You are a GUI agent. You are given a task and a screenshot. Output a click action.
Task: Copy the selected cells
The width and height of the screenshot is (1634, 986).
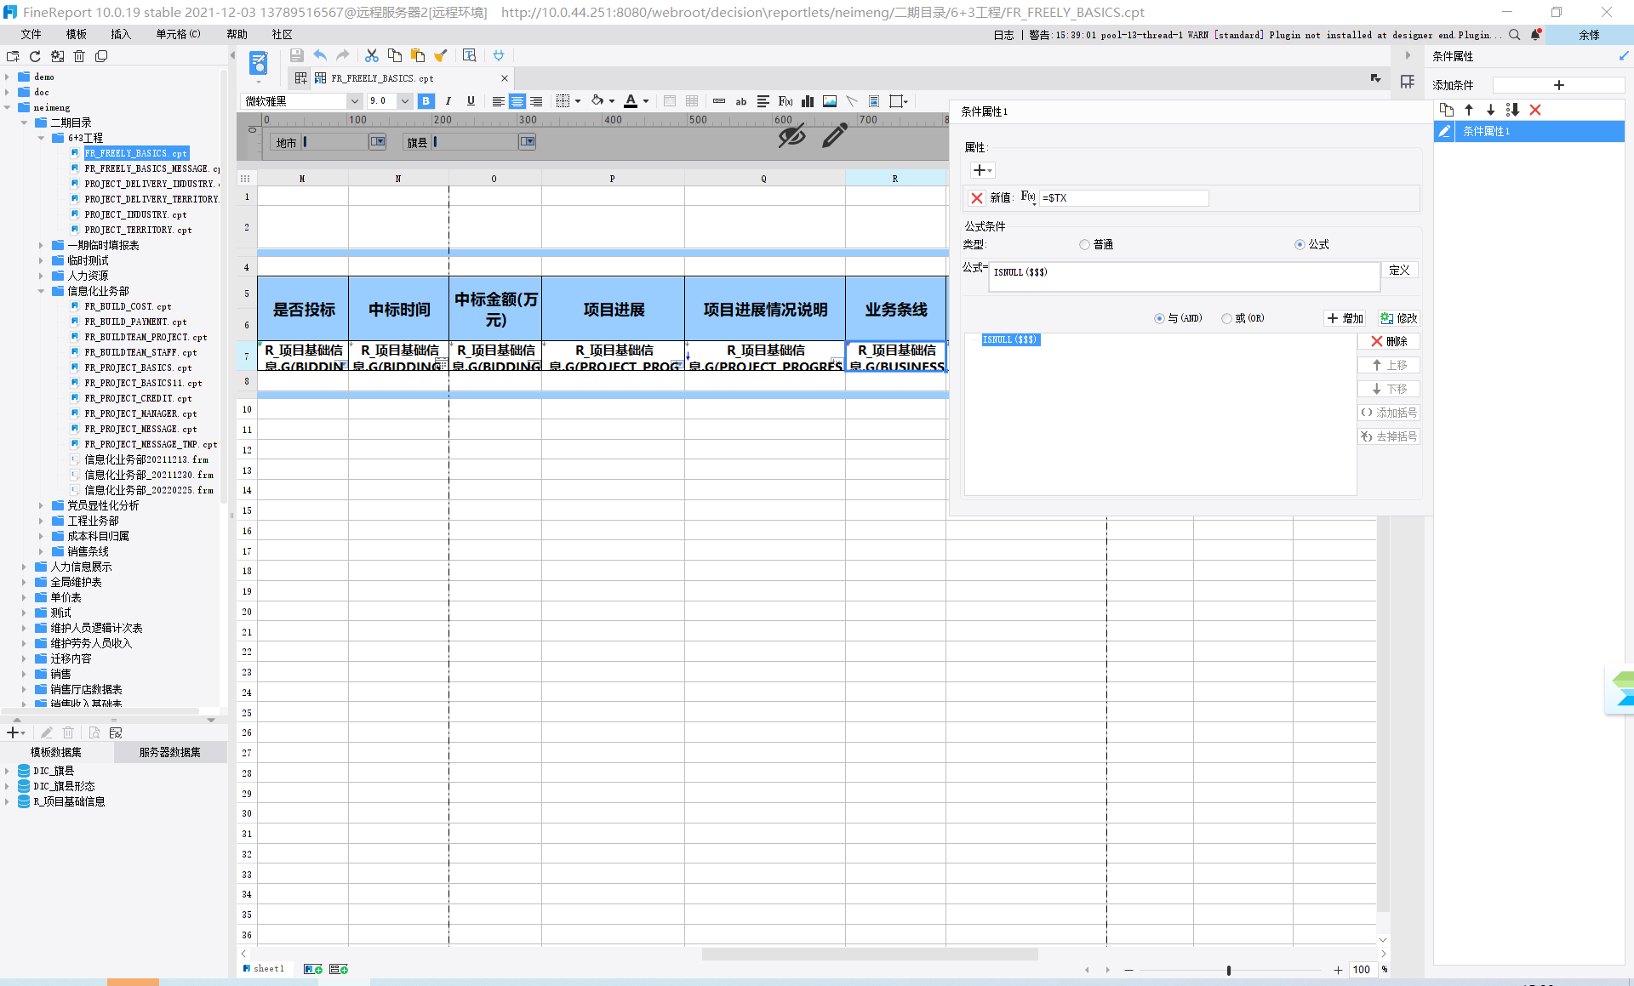pyautogui.click(x=395, y=55)
